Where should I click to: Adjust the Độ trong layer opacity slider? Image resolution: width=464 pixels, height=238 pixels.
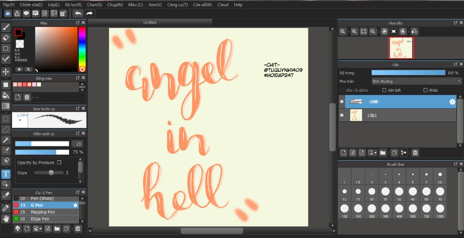[x=408, y=73]
